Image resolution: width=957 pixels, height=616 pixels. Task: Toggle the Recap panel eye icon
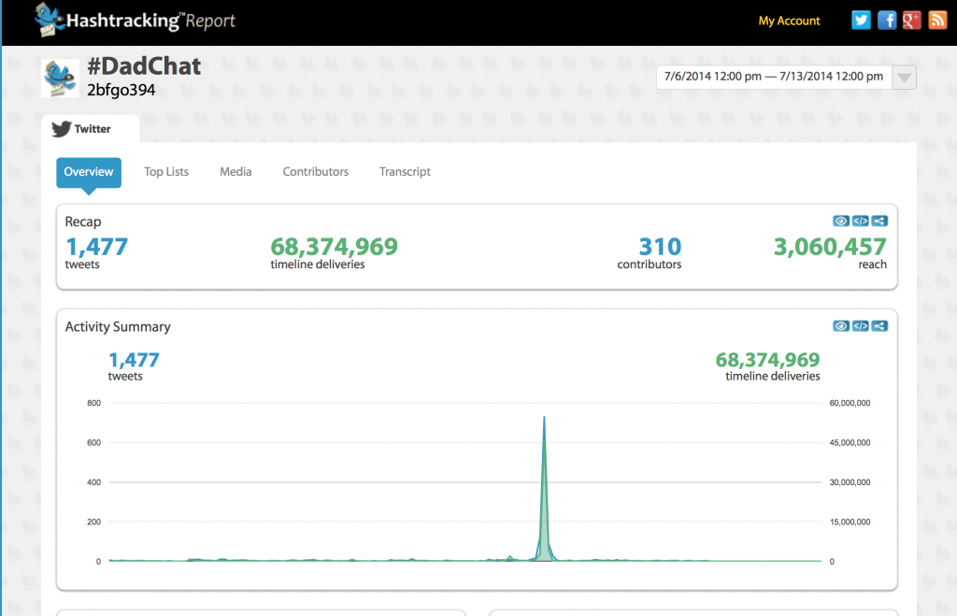click(840, 221)
